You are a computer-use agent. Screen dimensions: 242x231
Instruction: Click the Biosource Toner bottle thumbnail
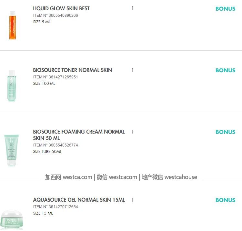pyautogui.click(x=12, y=85)
